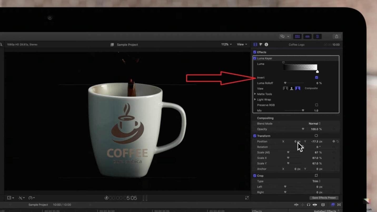Image resolution: width=377 pixels, height=212 pixels.
Task: Click the Transform reset button
Action: (338, 141)
